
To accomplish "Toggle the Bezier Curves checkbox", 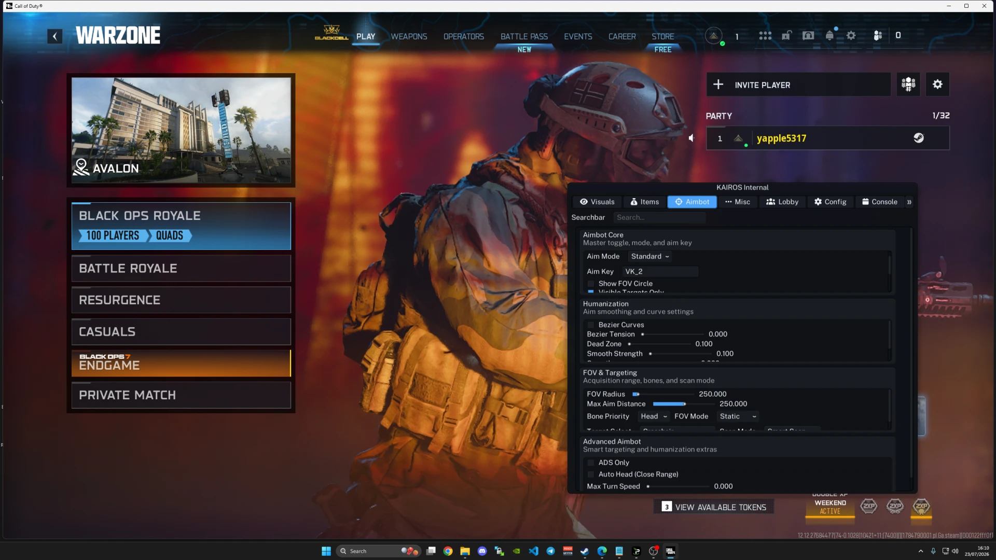I will click(x=591, y=325).
